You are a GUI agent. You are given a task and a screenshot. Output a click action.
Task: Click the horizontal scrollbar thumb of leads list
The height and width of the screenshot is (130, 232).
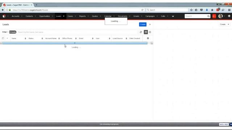tap(75, 43)
